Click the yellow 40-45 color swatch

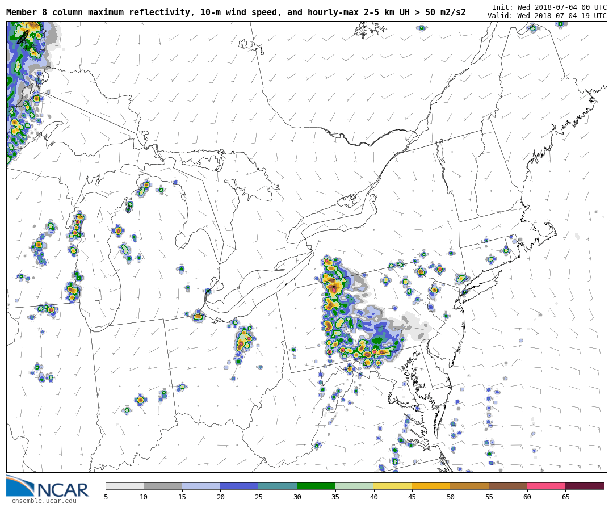(x=393, y=486)
